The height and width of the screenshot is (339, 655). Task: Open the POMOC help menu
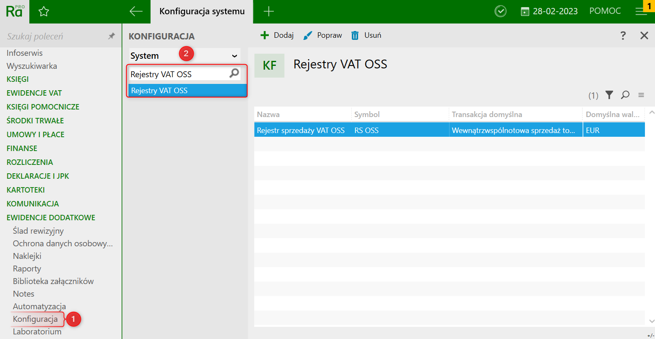click(605, 11)
